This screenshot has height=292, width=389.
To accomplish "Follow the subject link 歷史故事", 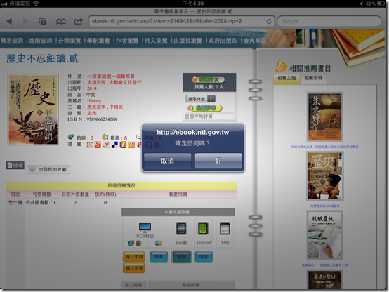I will [x=96, y=107].
